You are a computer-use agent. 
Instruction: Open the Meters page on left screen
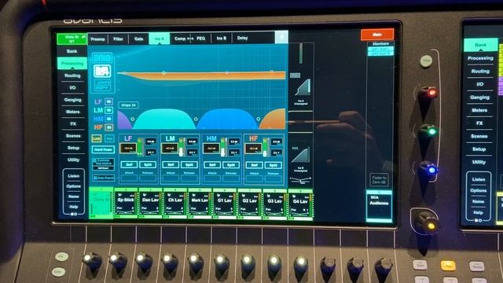click(73, 112)
